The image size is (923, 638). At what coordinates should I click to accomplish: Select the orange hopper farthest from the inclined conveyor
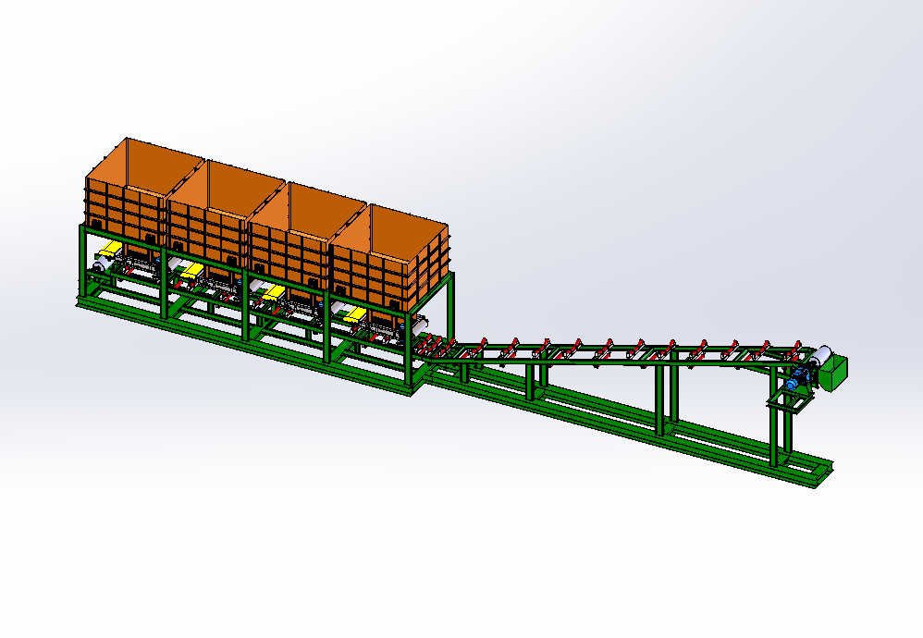[144, 191]
